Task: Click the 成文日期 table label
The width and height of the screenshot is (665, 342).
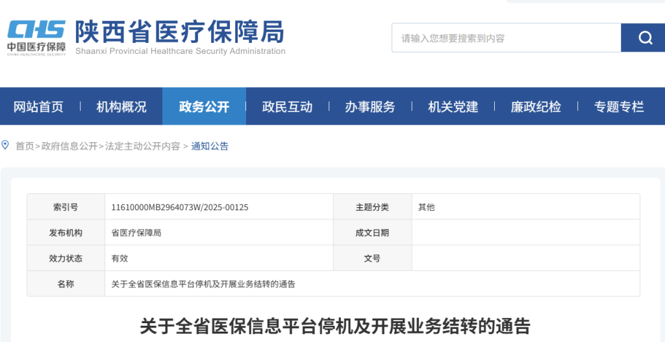Action: 372,233
